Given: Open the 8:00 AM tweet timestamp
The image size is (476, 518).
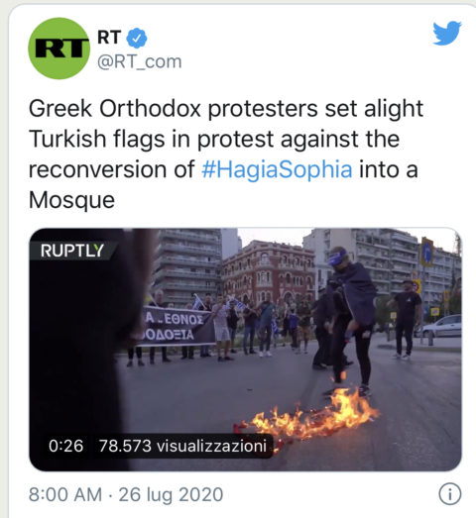Looking at the screenshot, I should [65, 494].
